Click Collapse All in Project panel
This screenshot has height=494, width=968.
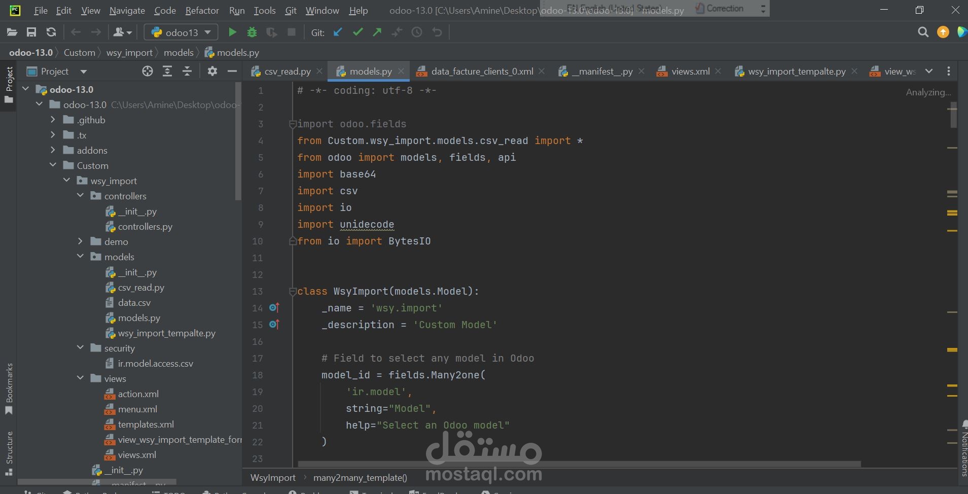(x=187, y=72)
